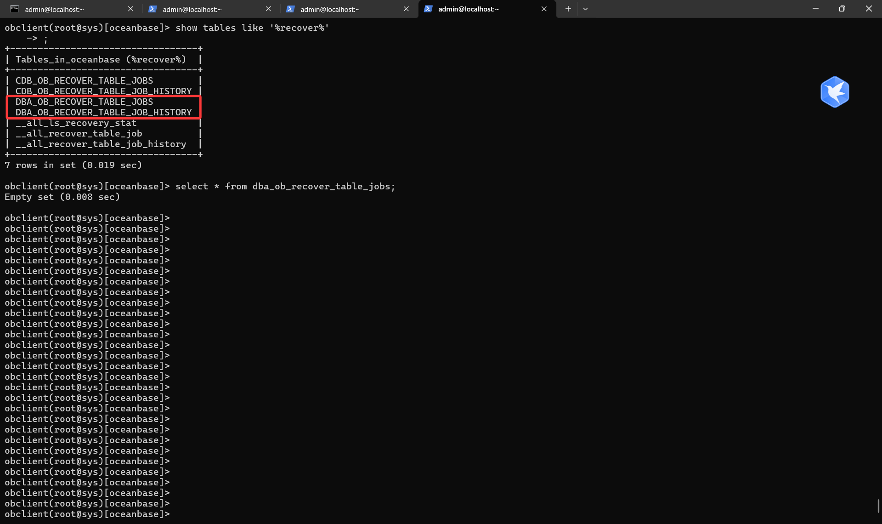Expand the new tab profiles dropdown chevron

[585, 9]
